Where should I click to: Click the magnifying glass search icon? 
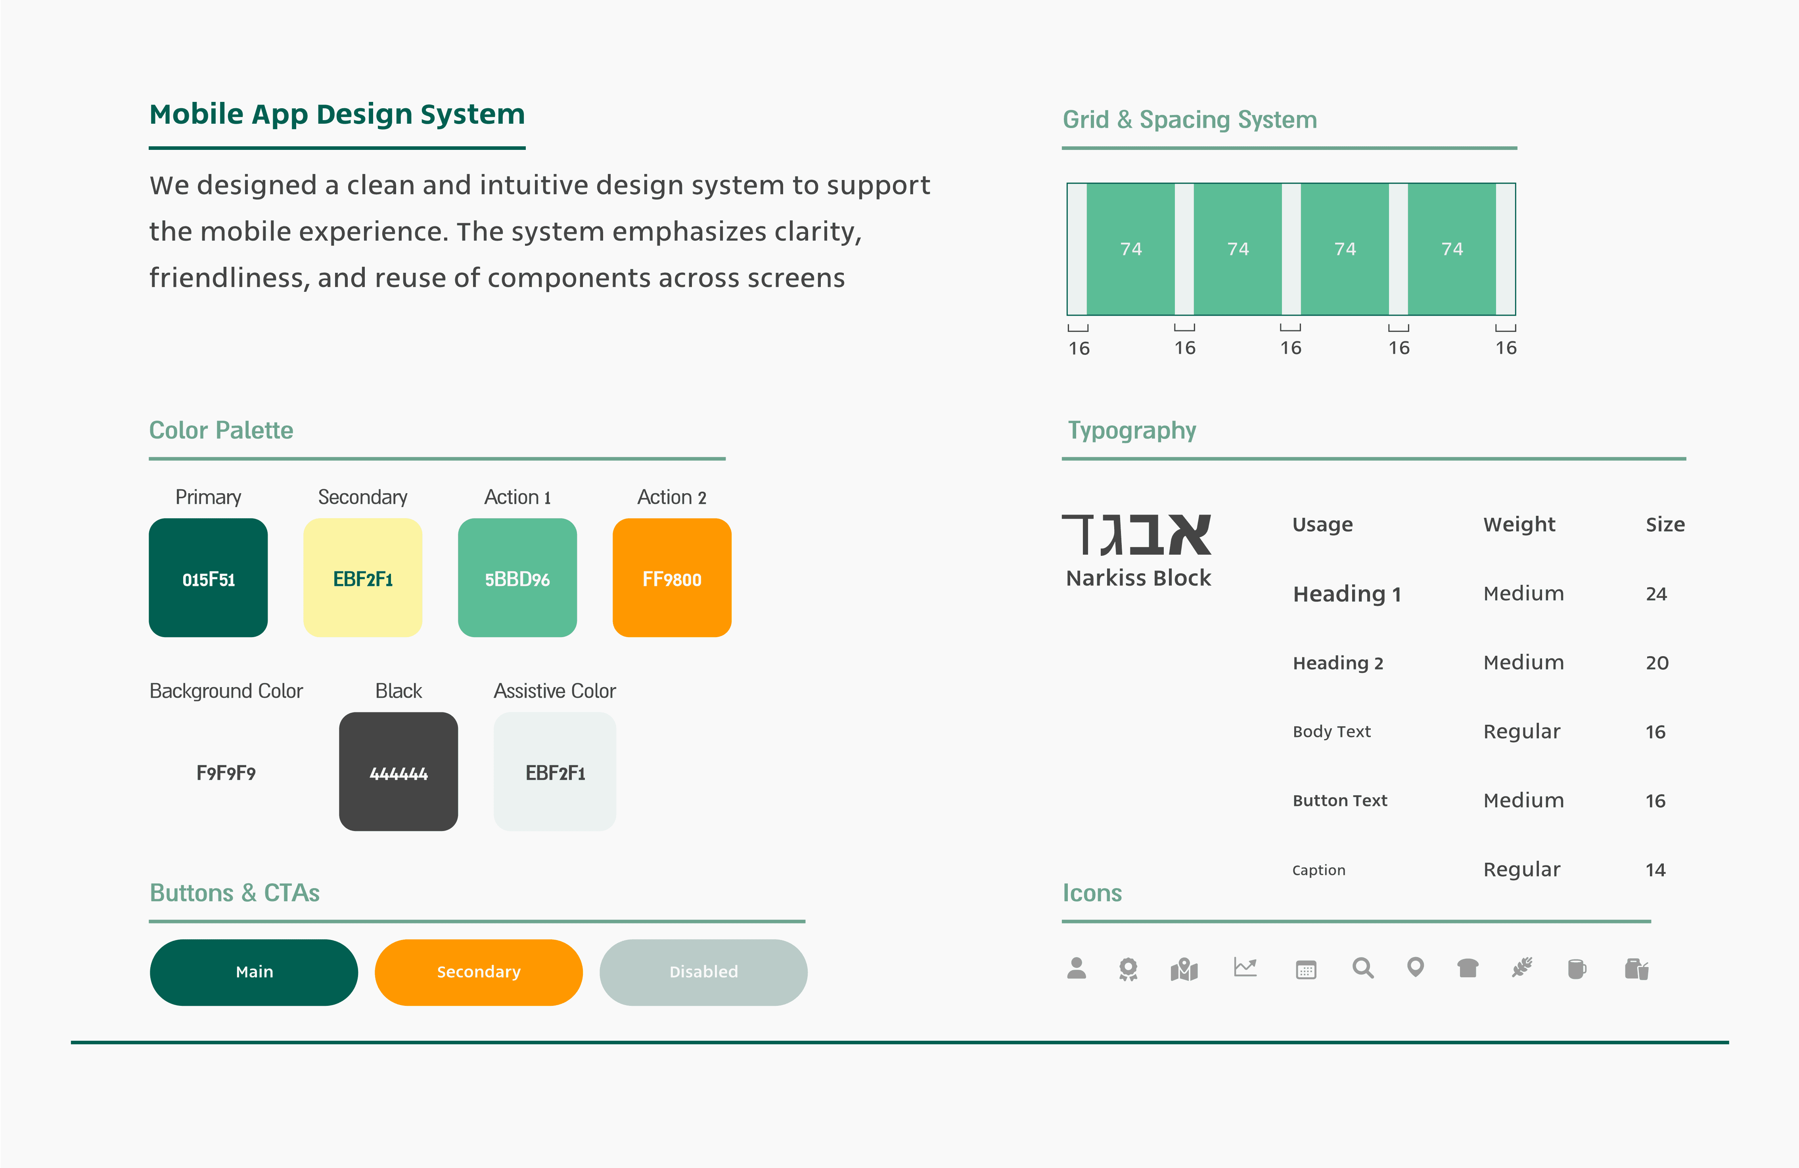[x=1363, y=968]
